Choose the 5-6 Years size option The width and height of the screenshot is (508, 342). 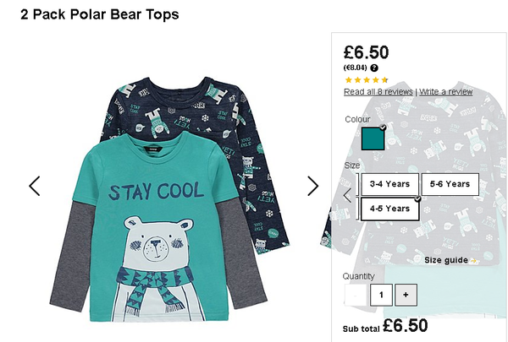(x=450, y=184)
